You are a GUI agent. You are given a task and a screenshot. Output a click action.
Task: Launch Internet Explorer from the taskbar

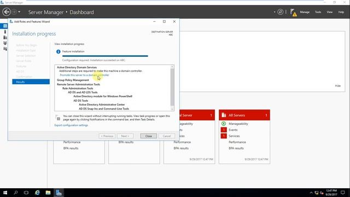pos(37,193)
